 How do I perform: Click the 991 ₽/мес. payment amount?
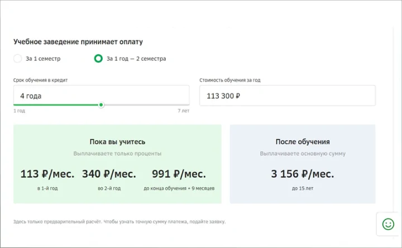point(178,174)
